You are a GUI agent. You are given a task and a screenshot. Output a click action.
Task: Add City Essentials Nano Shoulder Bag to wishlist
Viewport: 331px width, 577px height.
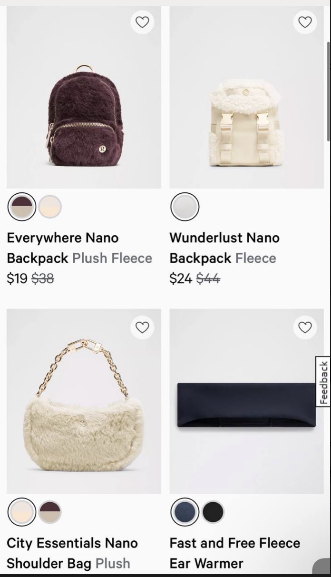(x=142, y=328)
